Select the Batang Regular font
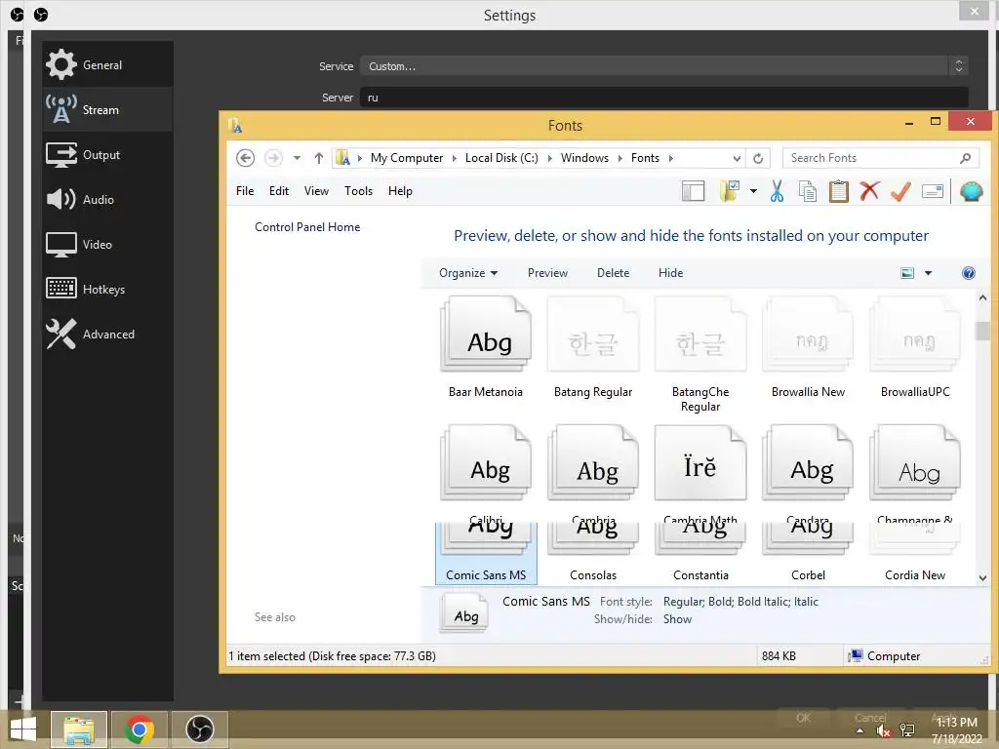This screenshot has width=999, height=749. [593, 348]
